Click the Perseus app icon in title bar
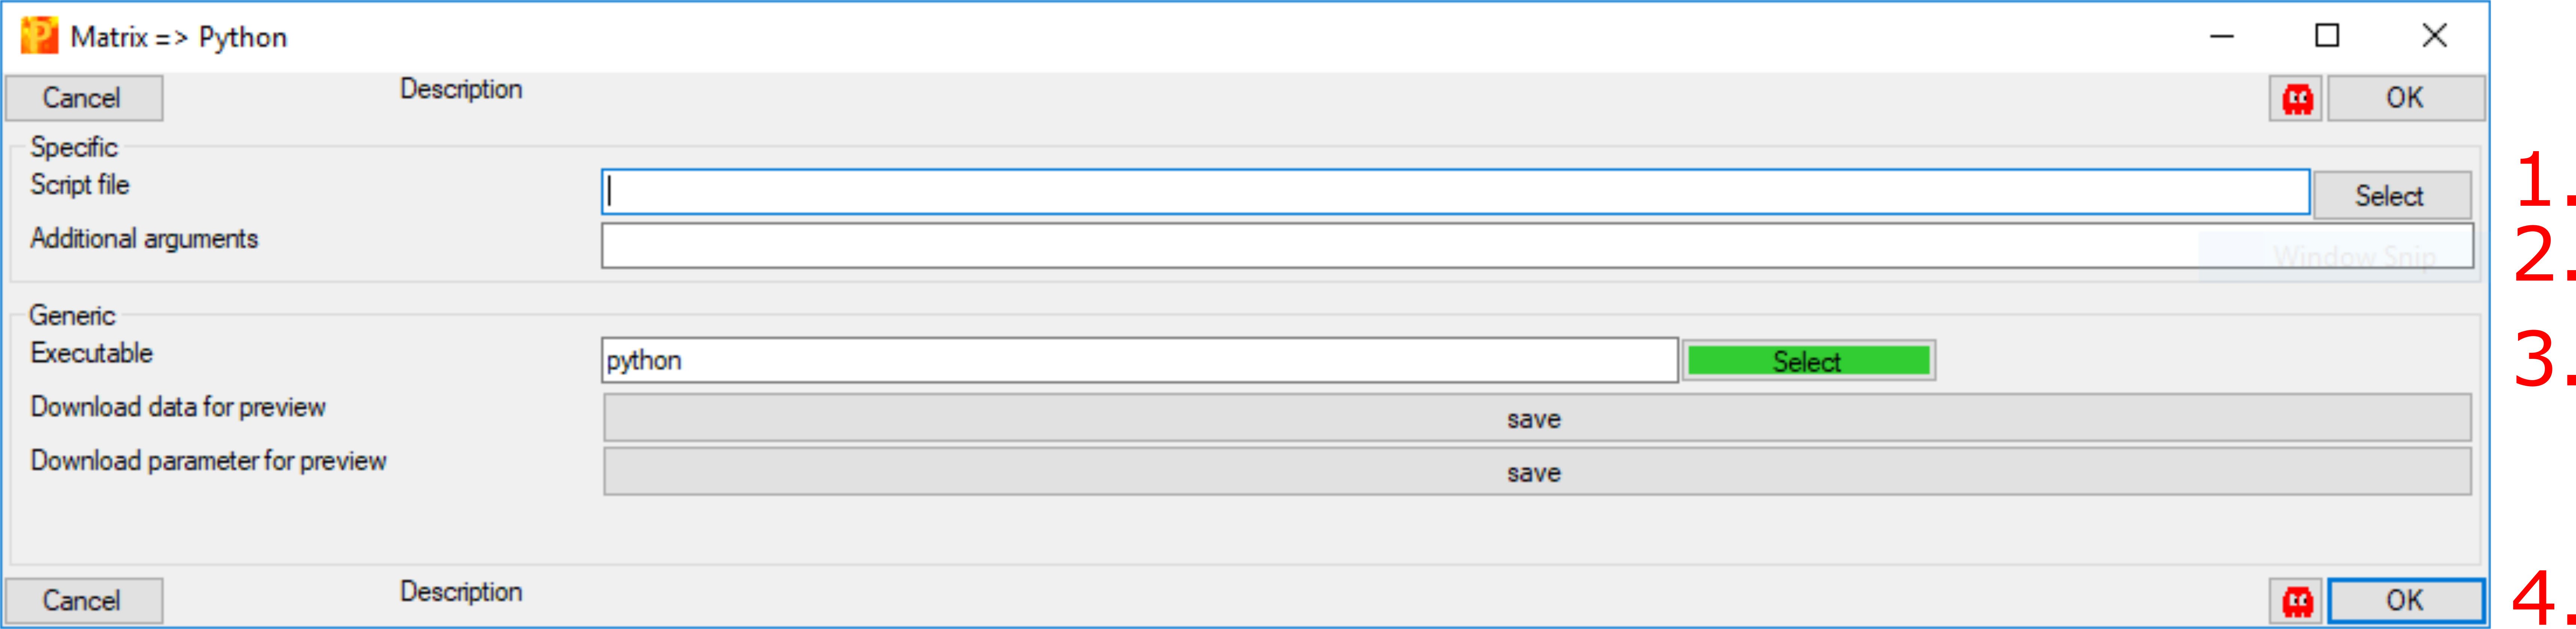The height and width of the screenshot is (629, 2576). coord(39,36)
